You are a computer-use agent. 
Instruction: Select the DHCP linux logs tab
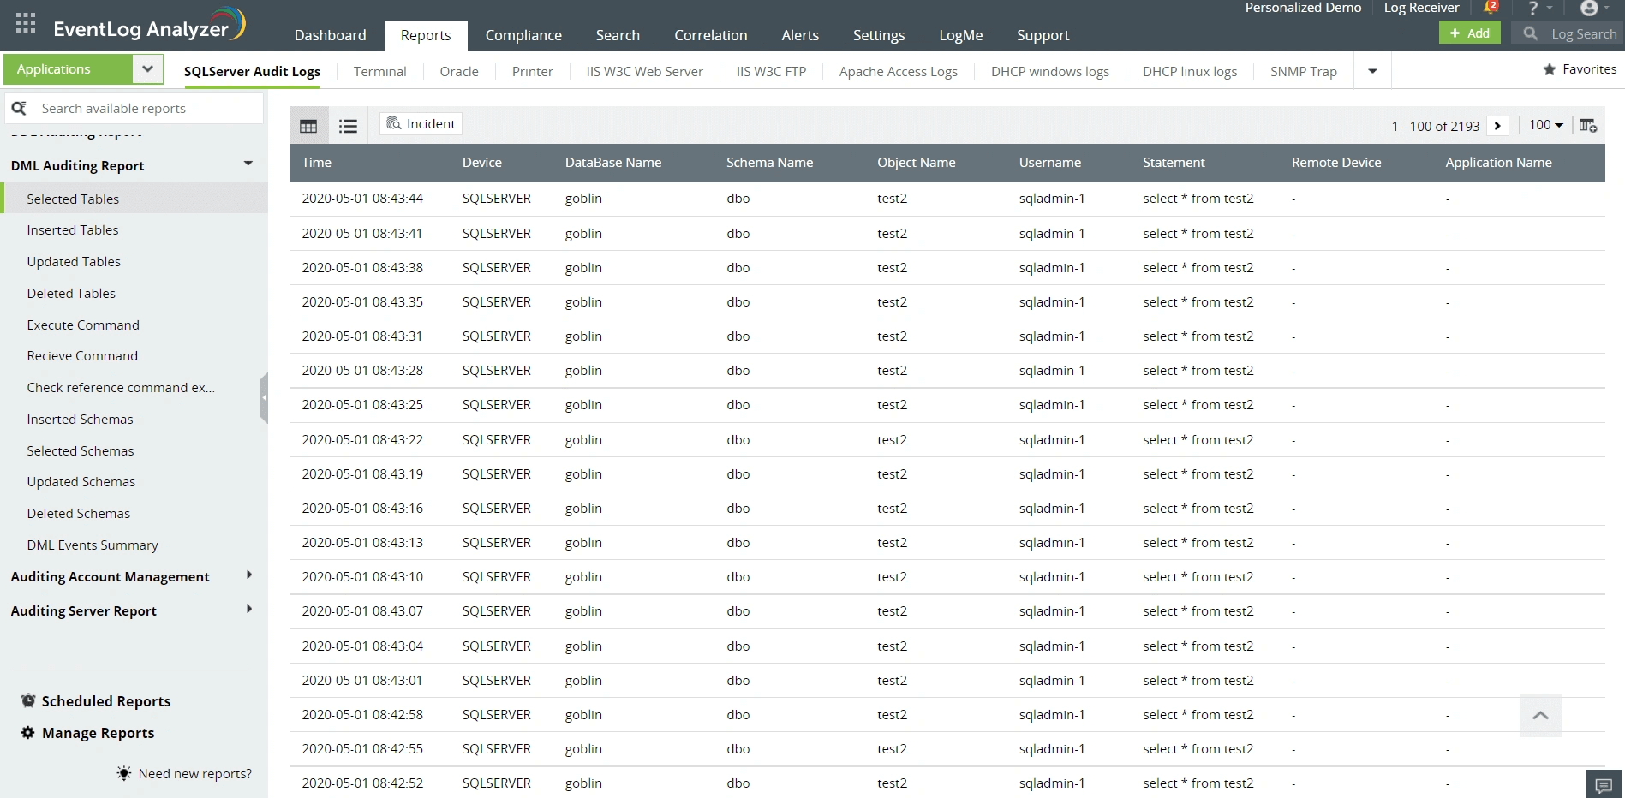(1190, 72)
